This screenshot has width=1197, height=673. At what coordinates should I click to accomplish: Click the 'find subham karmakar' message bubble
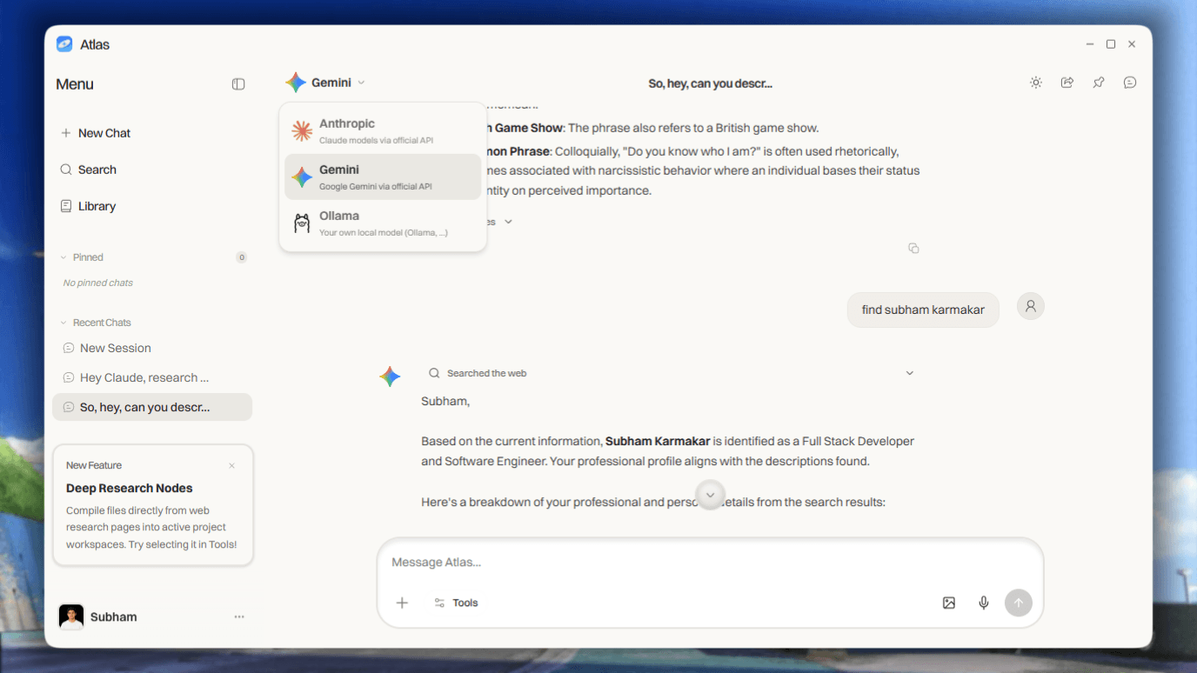[923, 310]
